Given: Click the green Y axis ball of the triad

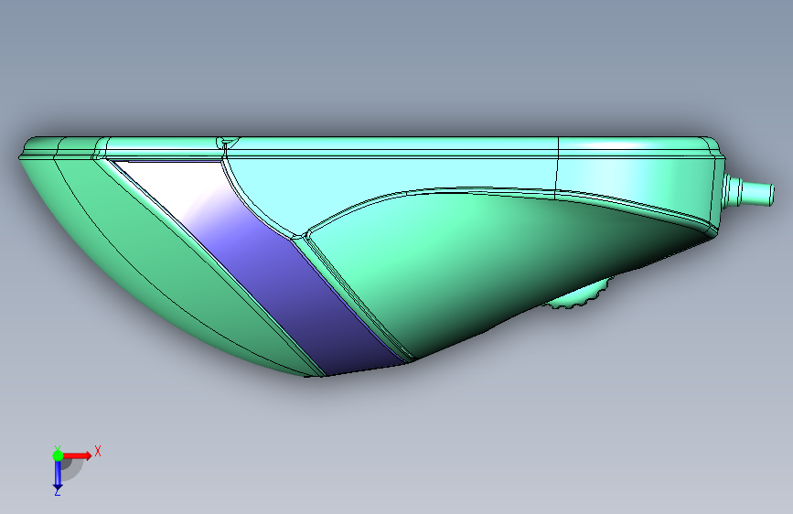Looking at the screenshot, I should [x=58, y=455].
